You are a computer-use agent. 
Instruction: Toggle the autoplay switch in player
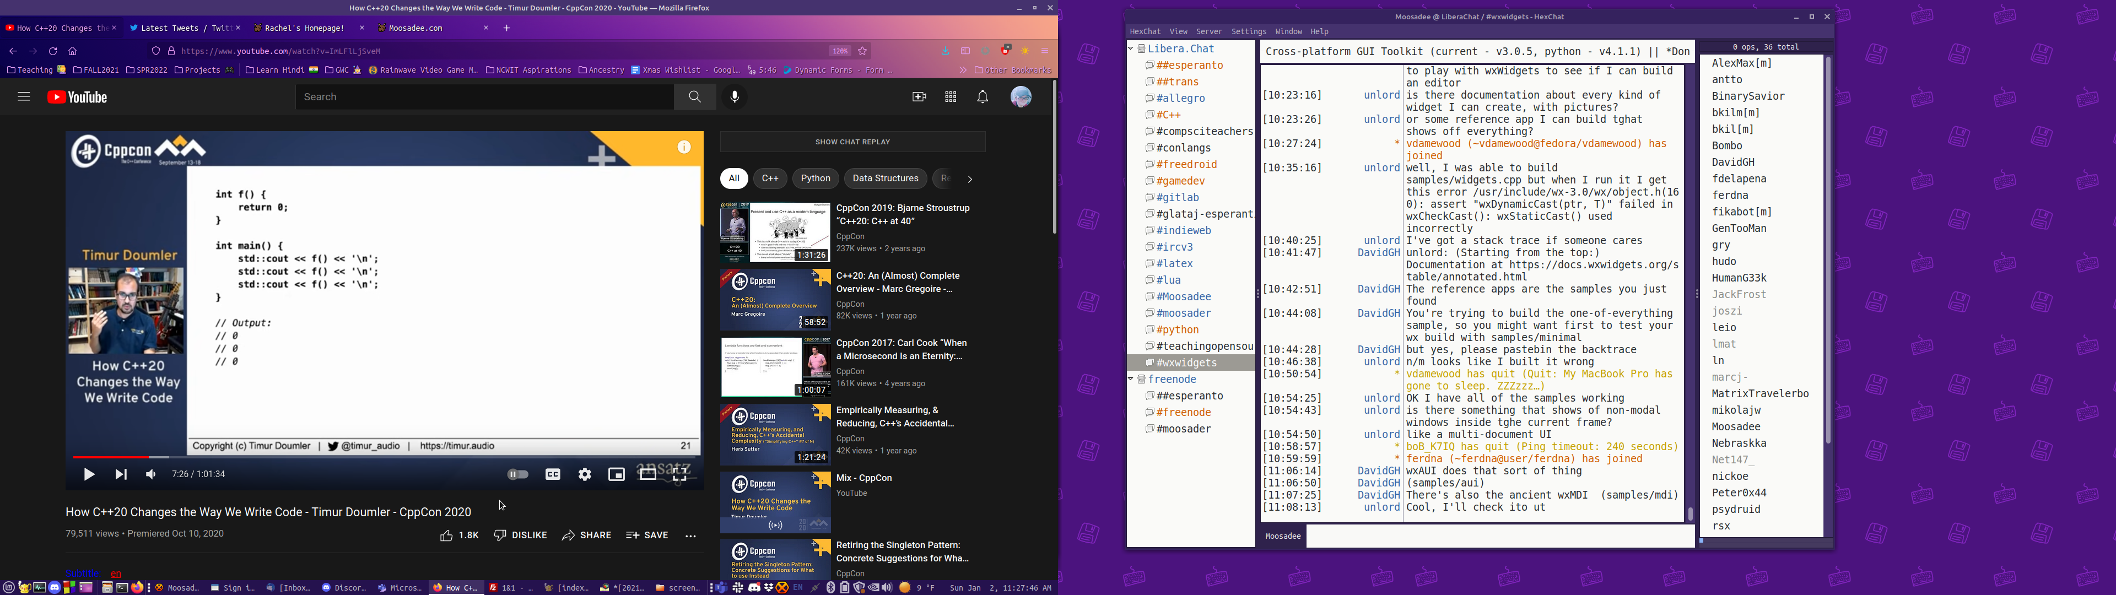pyautogui.click(x=517, y=474)
